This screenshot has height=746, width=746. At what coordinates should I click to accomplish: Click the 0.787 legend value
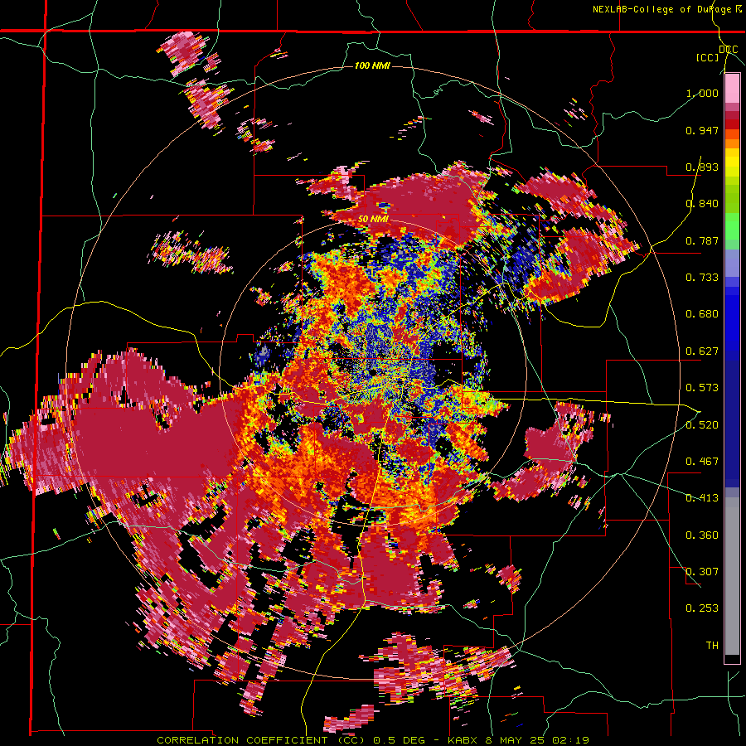point(702,240)
